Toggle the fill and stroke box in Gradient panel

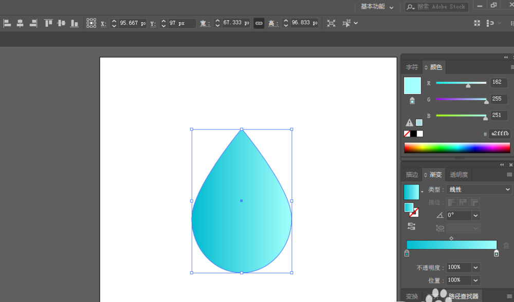click(411, 209)
